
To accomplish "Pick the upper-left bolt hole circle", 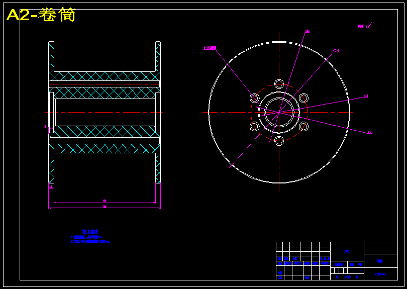I will click(254, 98).
